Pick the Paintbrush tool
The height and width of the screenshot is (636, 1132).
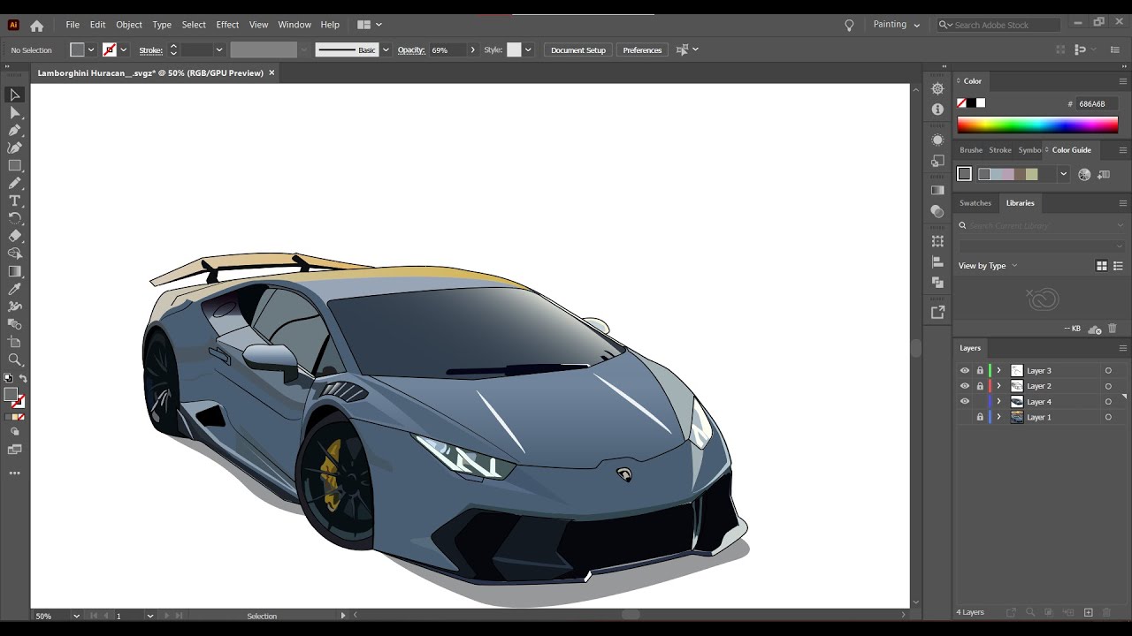click(15, 183)
